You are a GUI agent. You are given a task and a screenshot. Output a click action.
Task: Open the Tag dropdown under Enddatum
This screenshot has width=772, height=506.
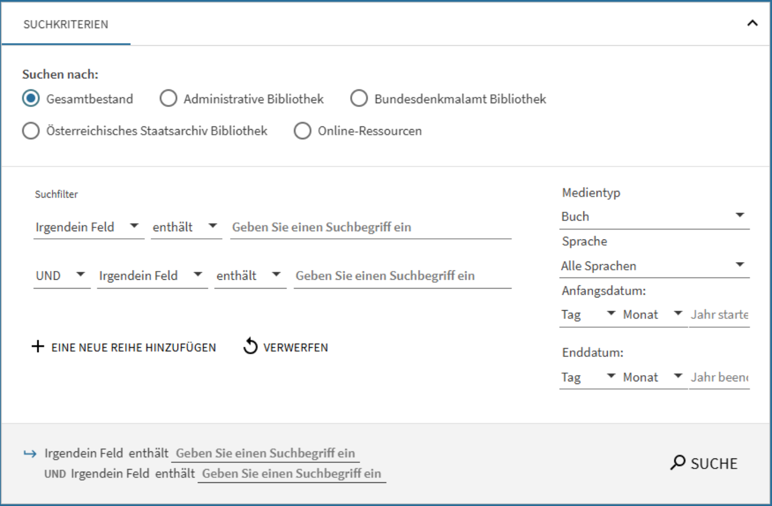tap(610, 376)
